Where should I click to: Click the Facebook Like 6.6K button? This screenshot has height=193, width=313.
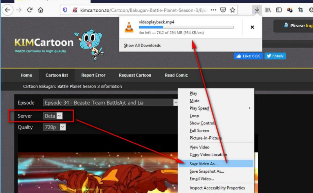pos(248,56)
